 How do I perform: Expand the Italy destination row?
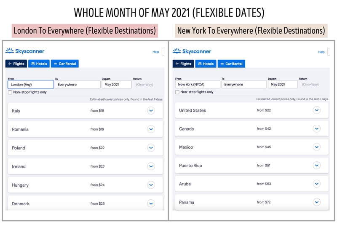pos(151,111)
